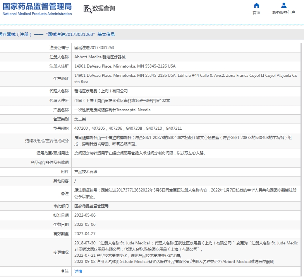Select registration number value 国械注进20173031263
The height and width of the screenshot is (278, 304).
pos(94,47)
